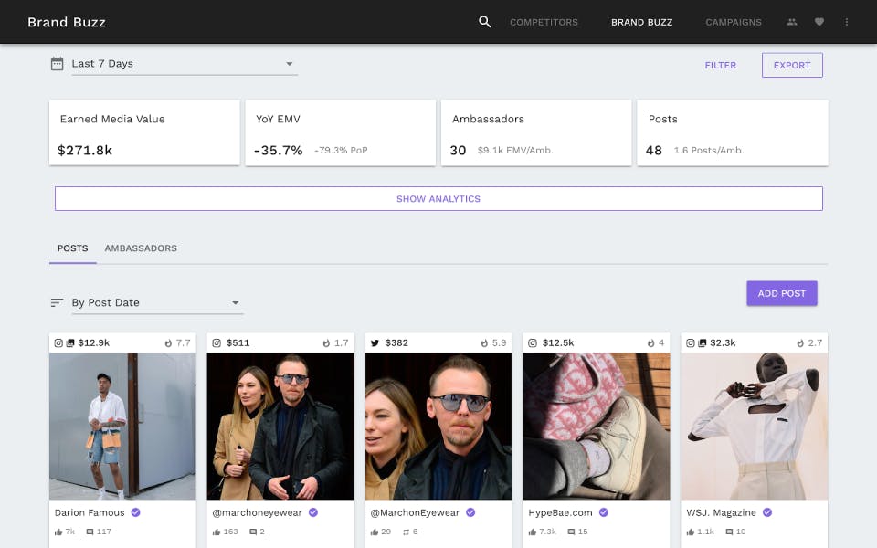
Task: Click the calendar icon beside Last 7 Days
Action: (x=57, y=64)
